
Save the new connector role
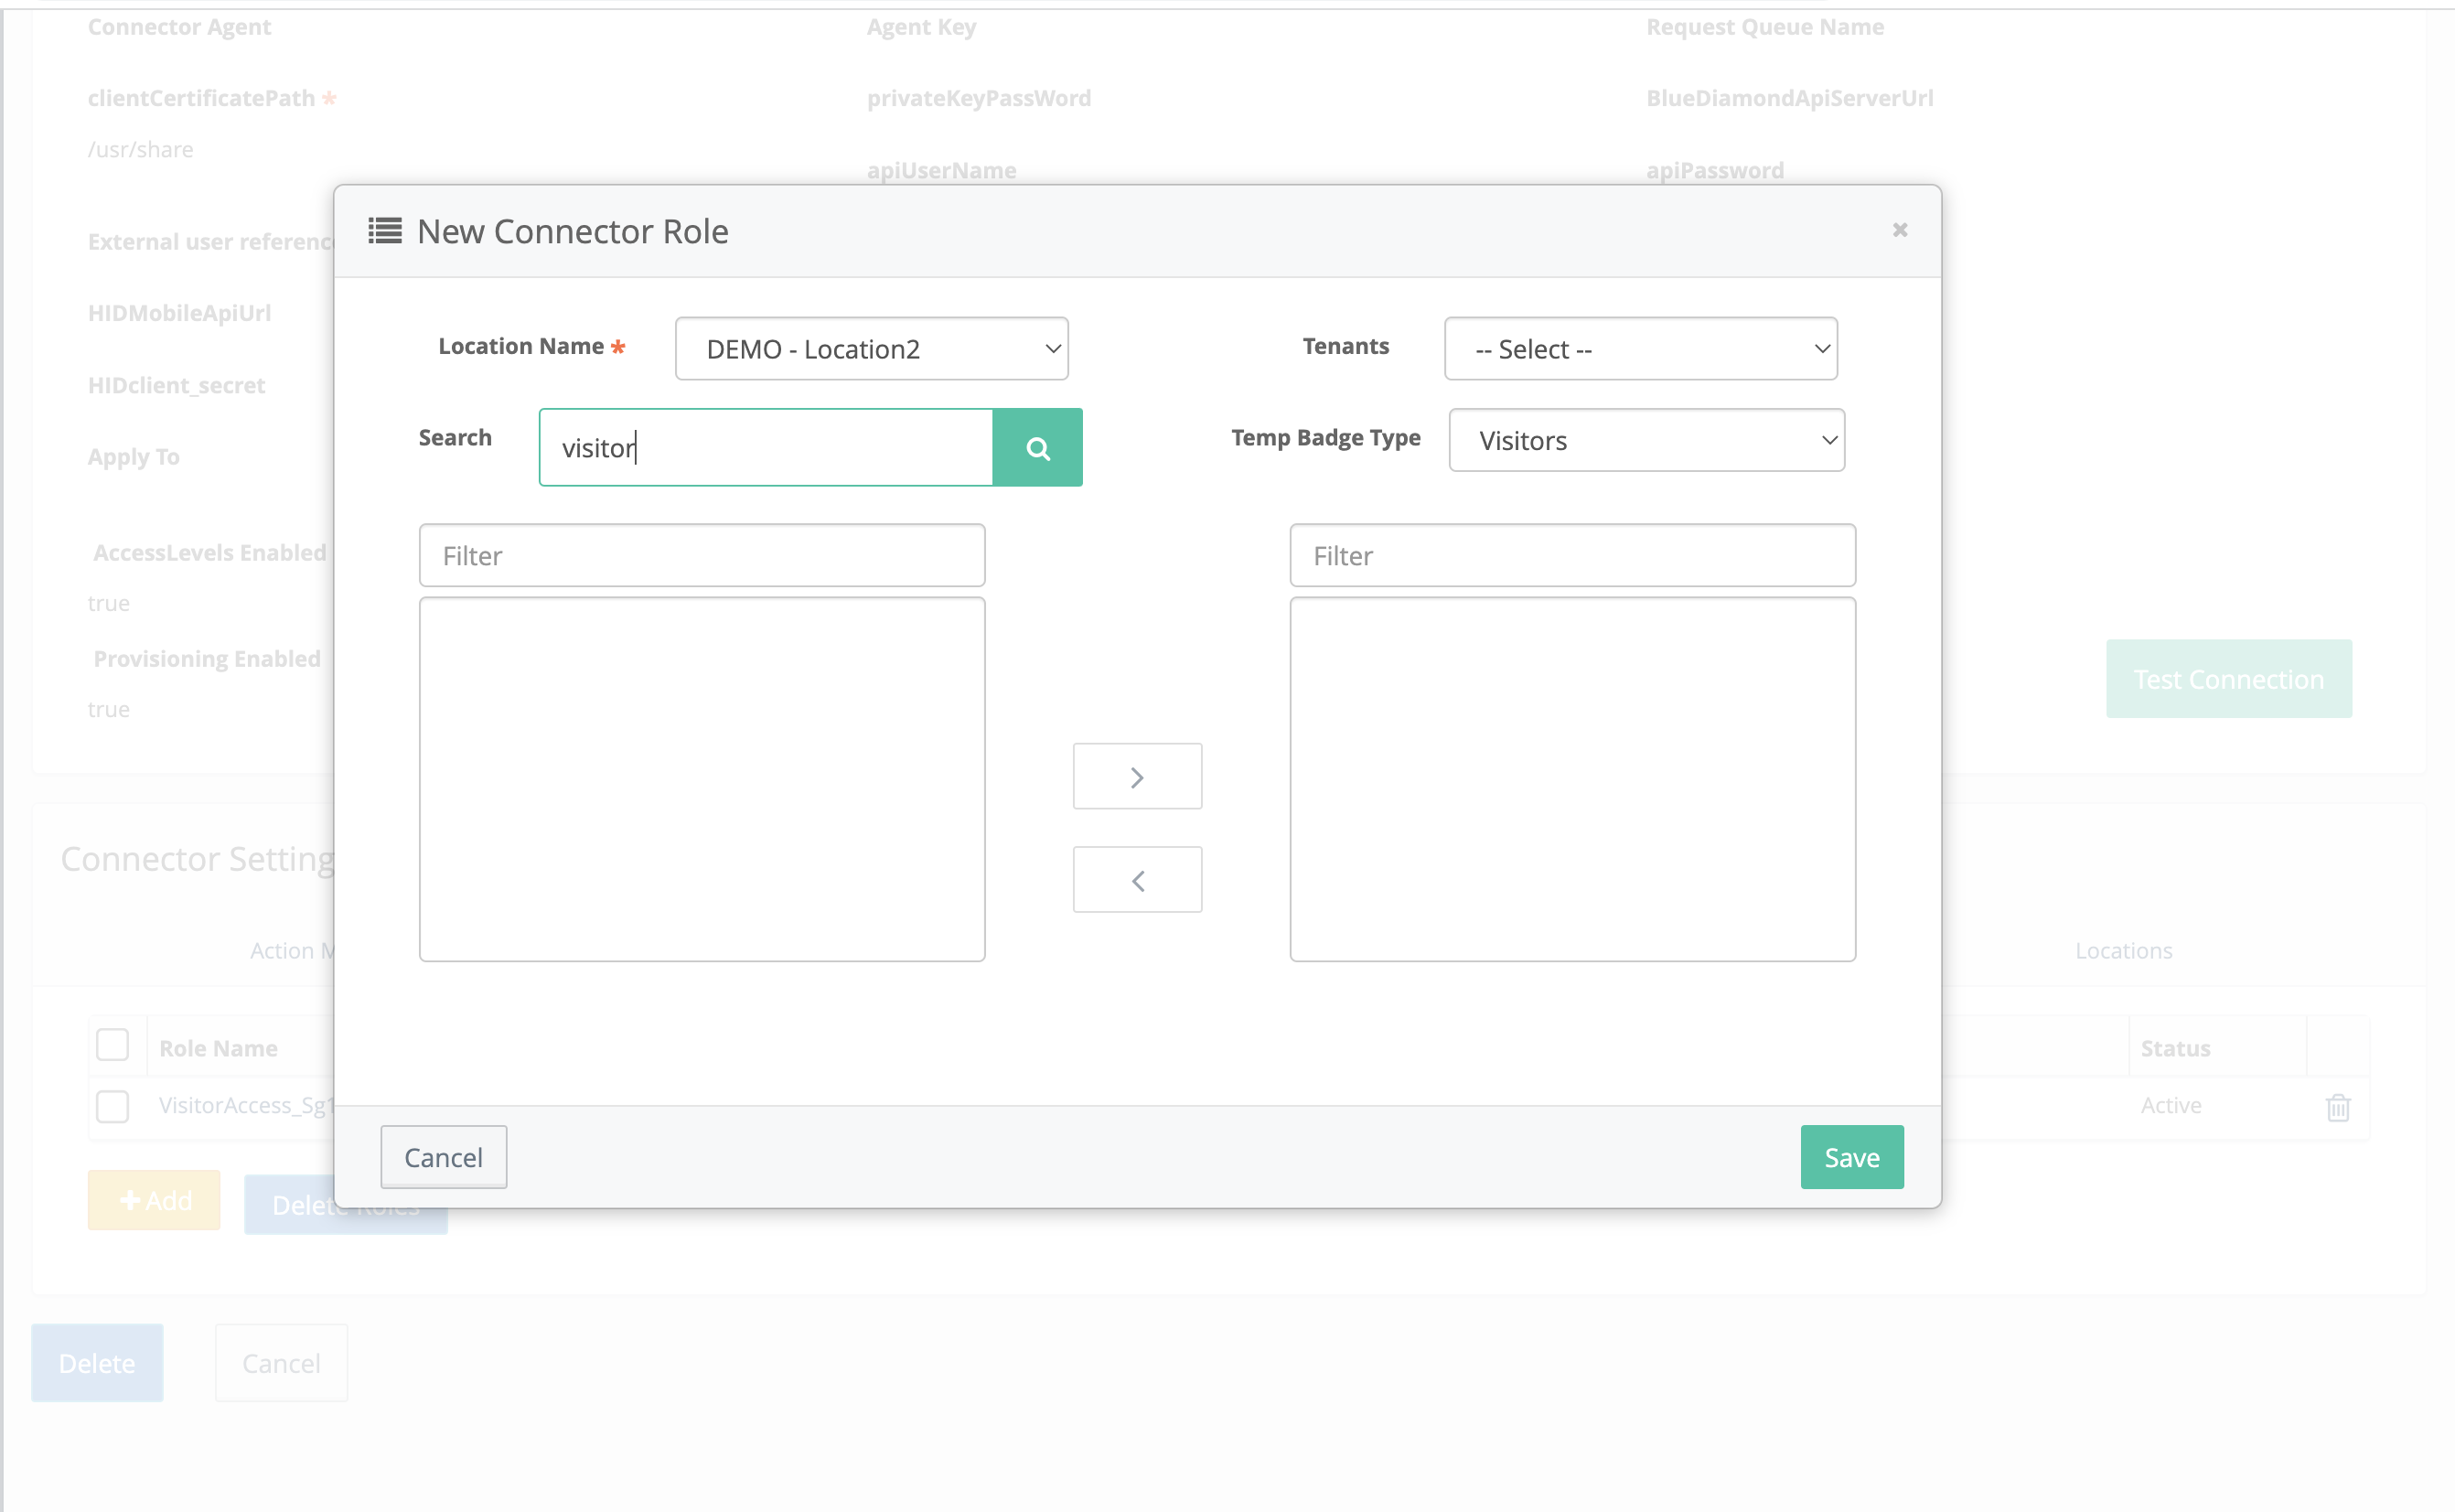point(1852,1157)
